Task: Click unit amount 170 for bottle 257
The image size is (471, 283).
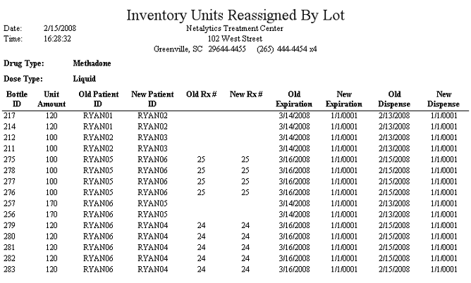Action: [x=51, y=203]
